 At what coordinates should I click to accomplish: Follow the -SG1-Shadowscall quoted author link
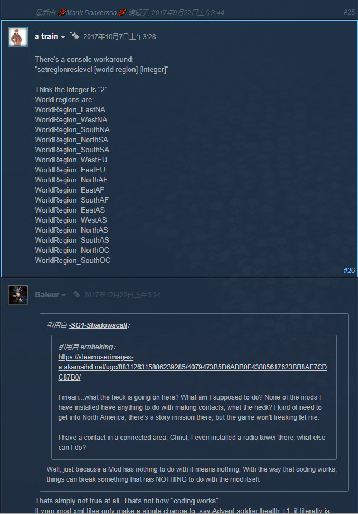coord(98,325)
